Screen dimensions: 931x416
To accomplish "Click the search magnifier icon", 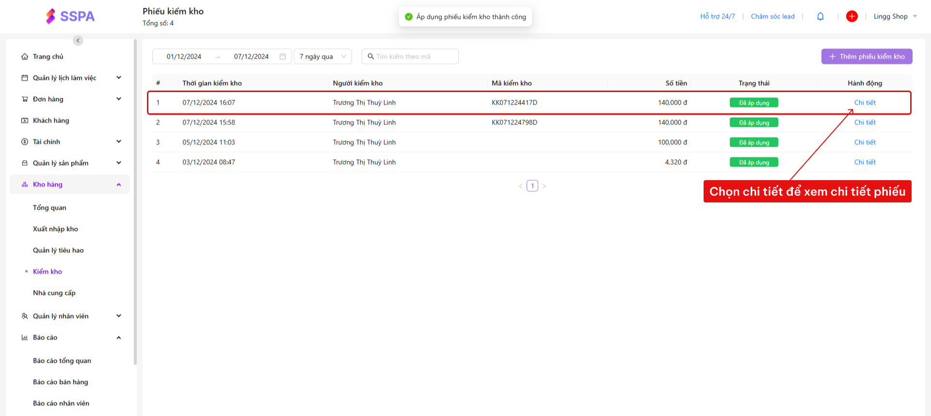I will [371, 57].
